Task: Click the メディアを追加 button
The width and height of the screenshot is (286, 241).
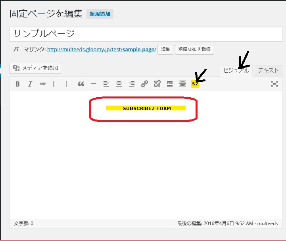Action: [35, 68]
